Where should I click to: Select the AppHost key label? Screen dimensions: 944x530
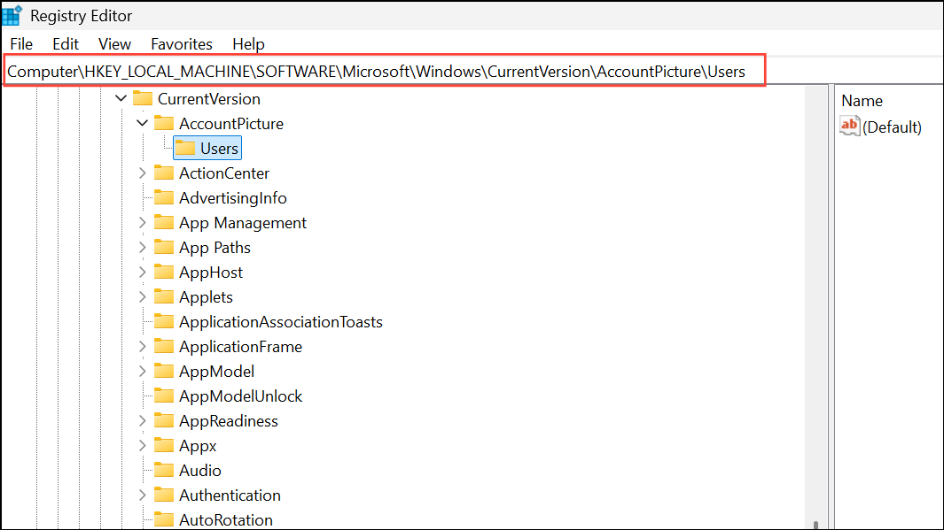(211, 273)
